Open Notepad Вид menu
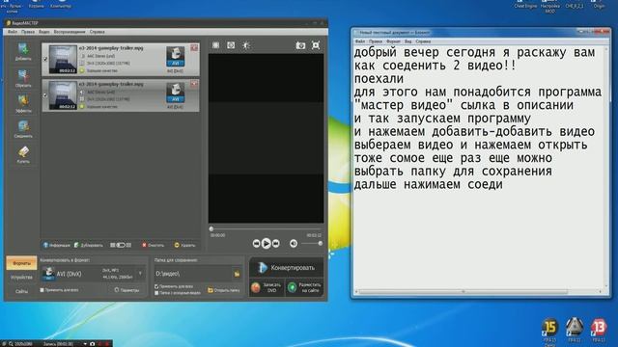This screenshot has width=618, height=347. (x=407, y=41)
